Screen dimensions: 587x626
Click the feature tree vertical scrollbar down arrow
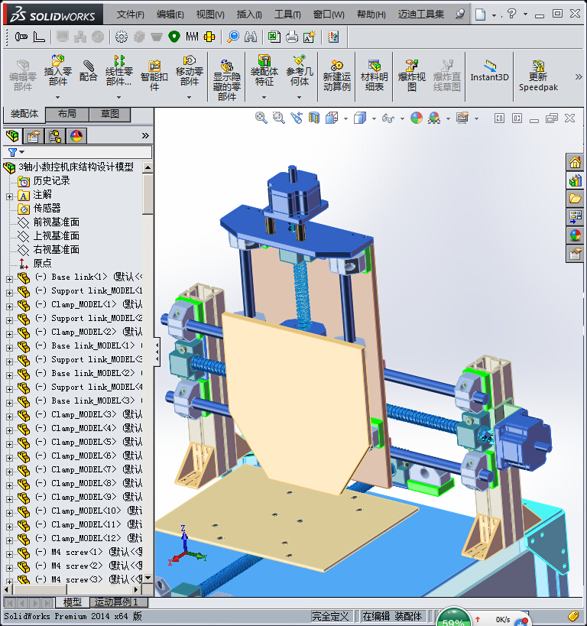tap(148, 578)
